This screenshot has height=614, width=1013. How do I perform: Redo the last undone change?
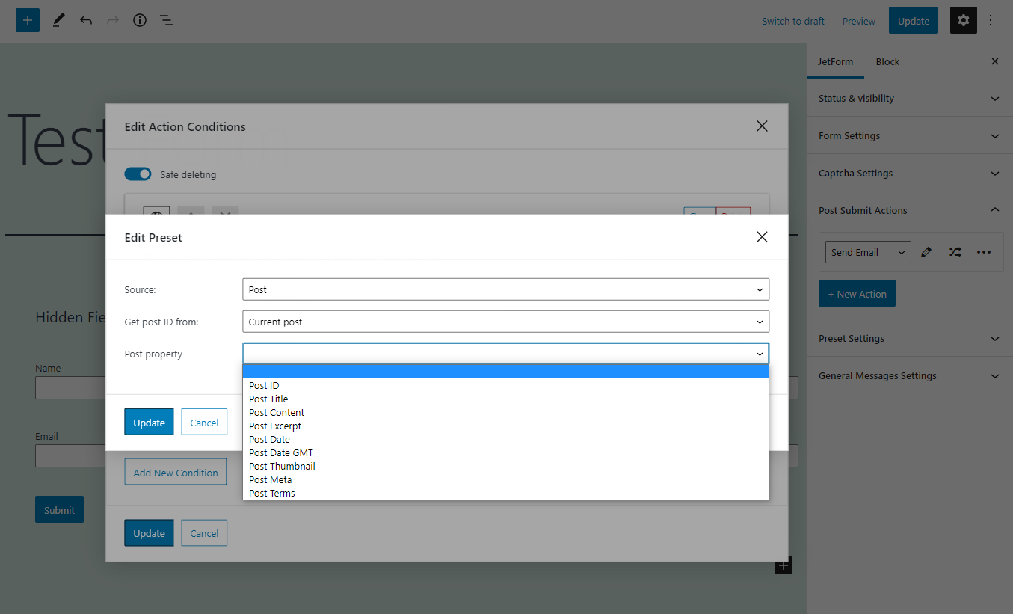pos(112,20)
